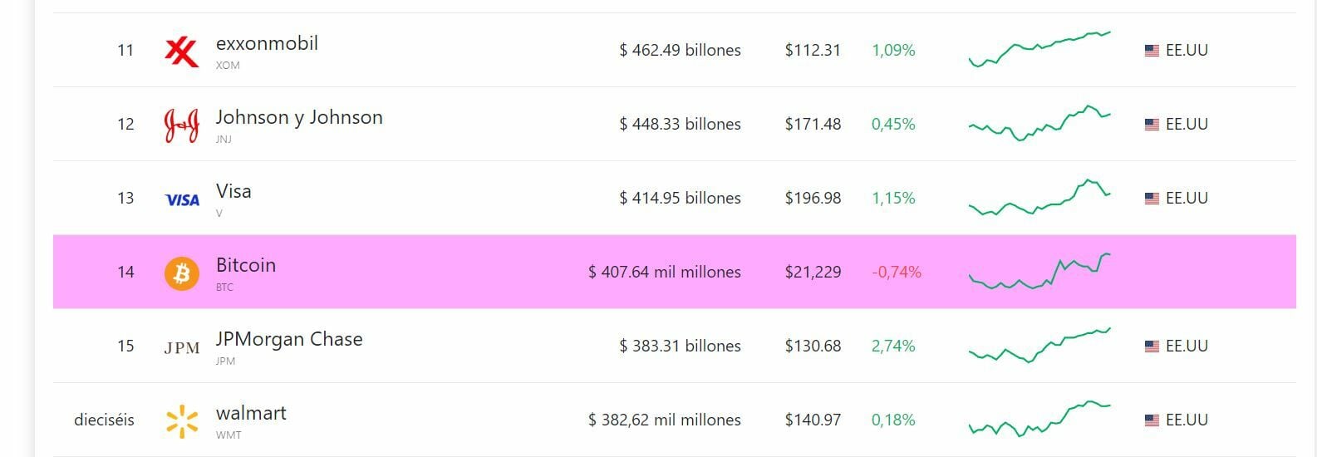Select the highlighted Bitcoin row market cap
This screenshot has width=1317, height=457.
[664, 272]
